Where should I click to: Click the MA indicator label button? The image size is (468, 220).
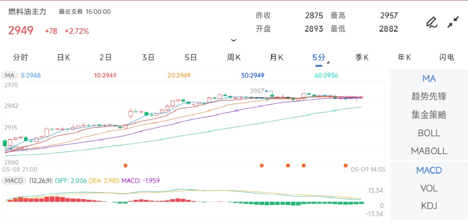[x=9, y=75]
